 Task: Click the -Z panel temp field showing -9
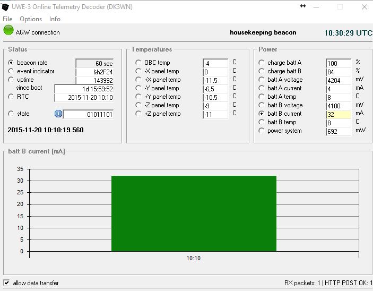pyautogui.click(x=215, y=106)
